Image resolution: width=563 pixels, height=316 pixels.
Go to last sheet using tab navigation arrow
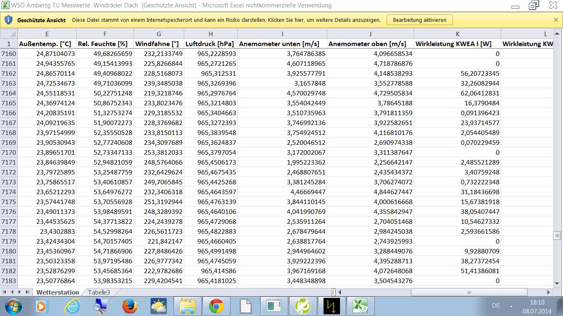point(27,292)
